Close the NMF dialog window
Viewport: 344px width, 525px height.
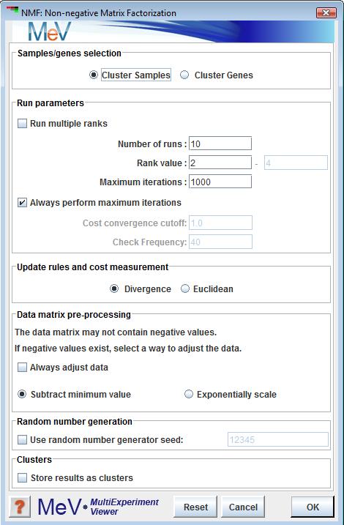point(326,13)
